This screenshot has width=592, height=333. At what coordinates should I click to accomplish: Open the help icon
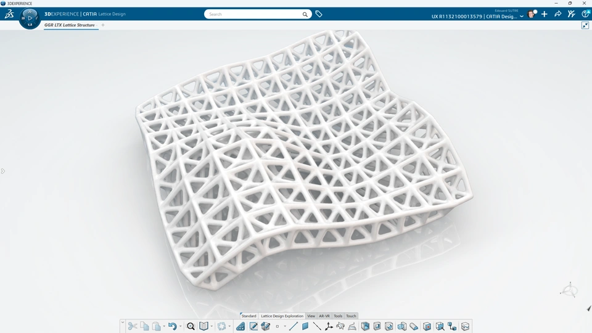tap(586, 14)
